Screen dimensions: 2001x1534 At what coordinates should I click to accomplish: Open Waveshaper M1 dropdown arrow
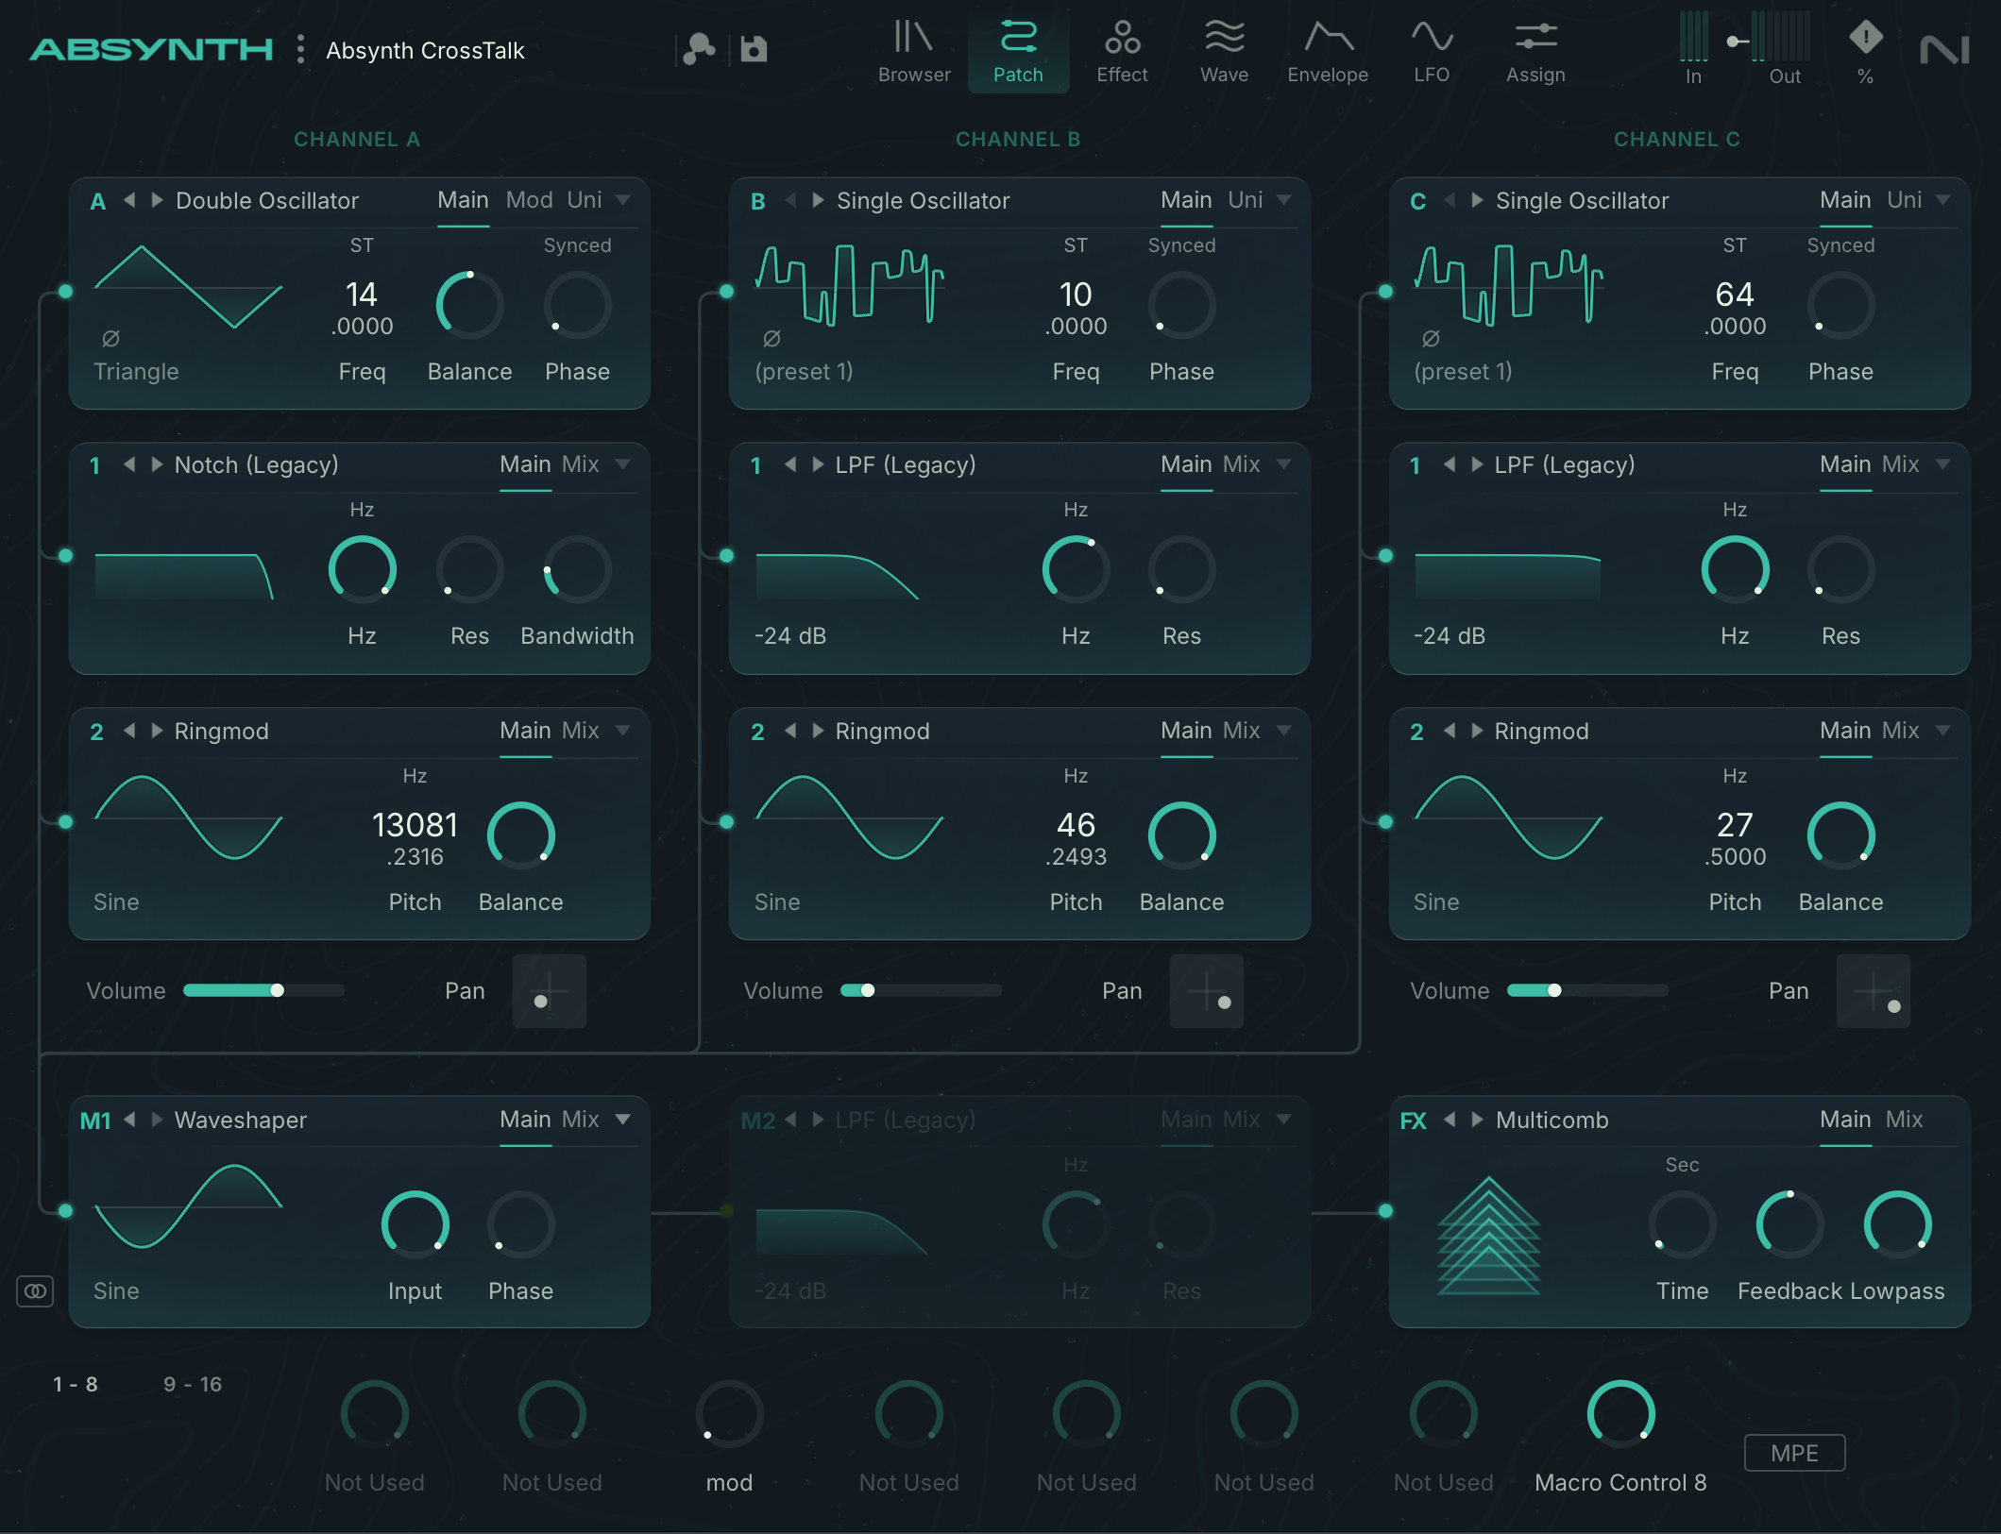(623, 1120)
